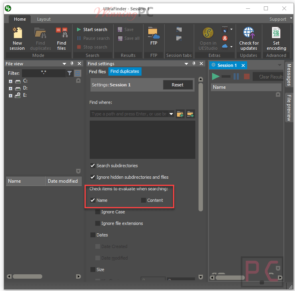Enable the Size checkbox
295x291 pixels.
92,270
